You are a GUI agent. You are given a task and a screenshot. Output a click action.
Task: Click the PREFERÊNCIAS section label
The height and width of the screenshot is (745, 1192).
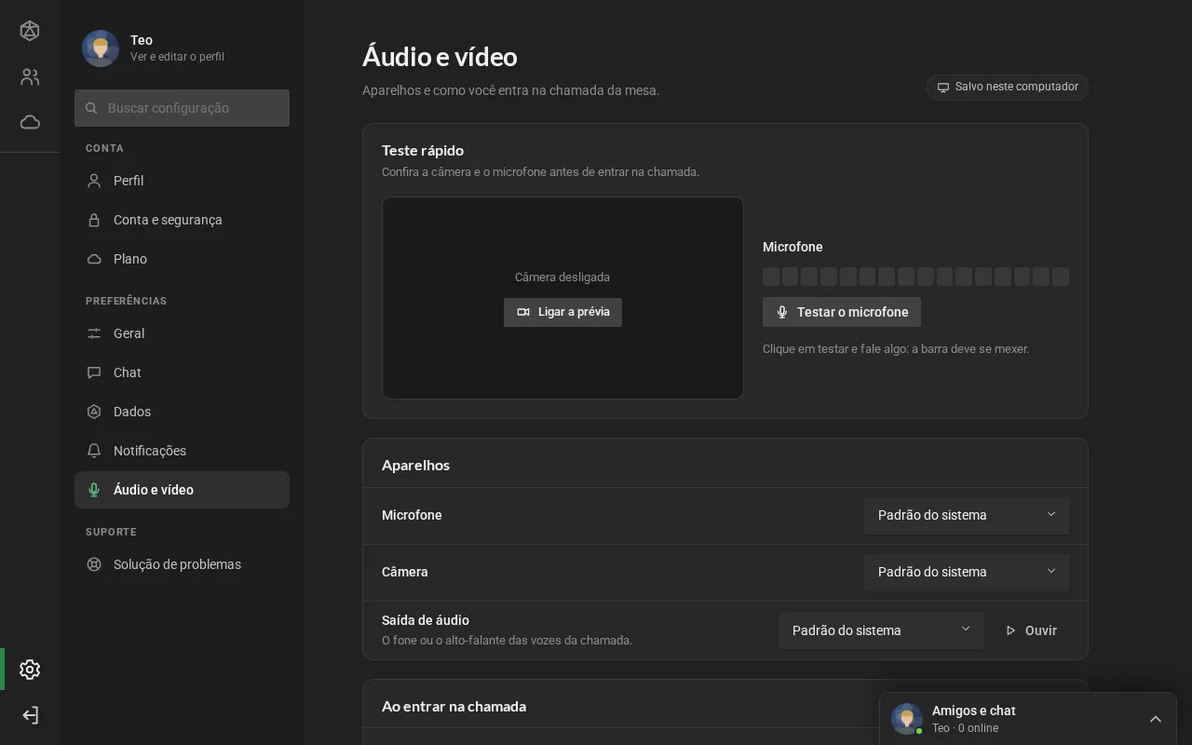click(127, 301)
